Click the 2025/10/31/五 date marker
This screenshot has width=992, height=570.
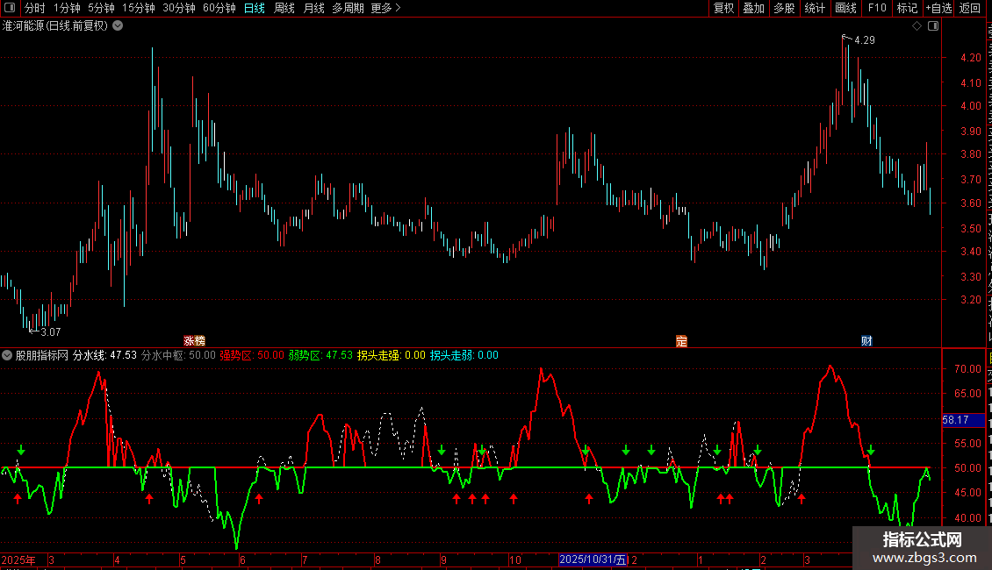(593, 559)
